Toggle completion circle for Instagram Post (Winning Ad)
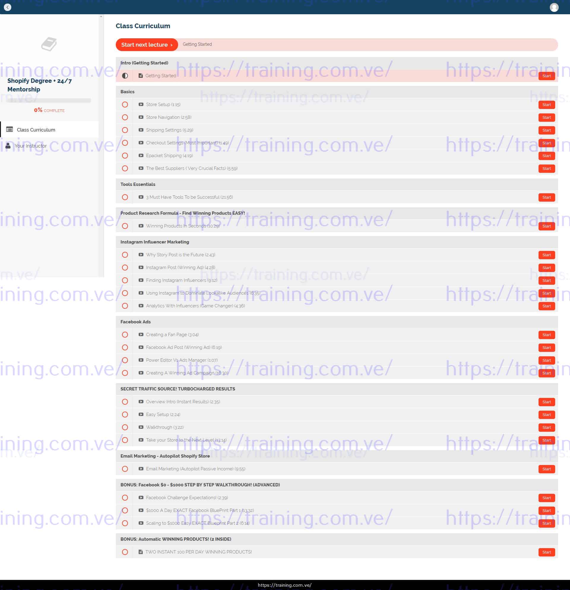The height and width of the screenshot is (590, 570). (125, 268)
